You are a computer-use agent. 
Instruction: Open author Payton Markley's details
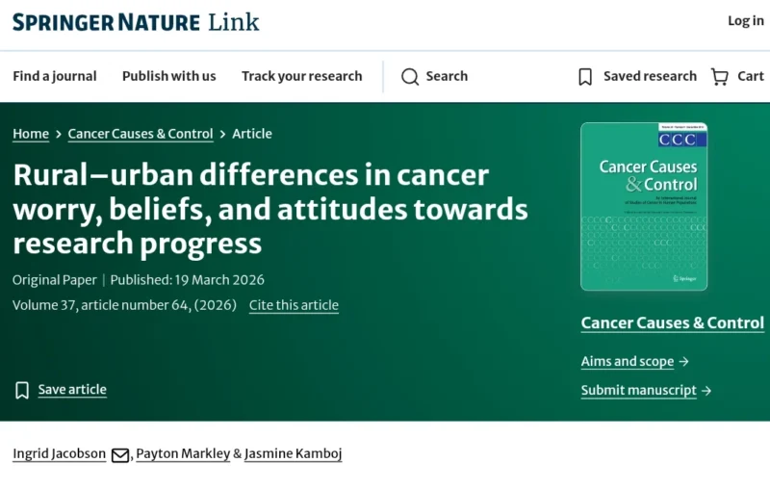(x=183, y=453)
